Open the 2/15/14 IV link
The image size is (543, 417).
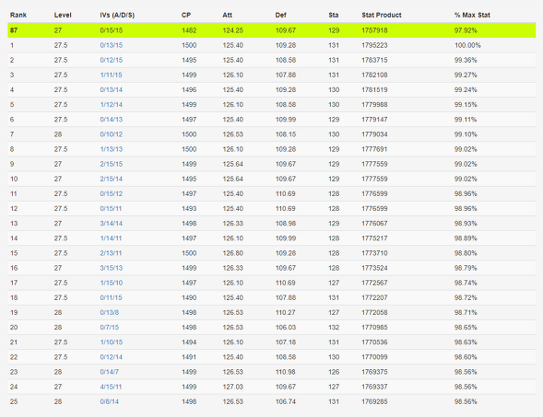pyautogui.click(x=112, y=180)
